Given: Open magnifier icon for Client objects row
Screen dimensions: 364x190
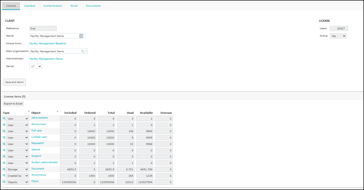Looking at the screenshot, I should 4,182.
